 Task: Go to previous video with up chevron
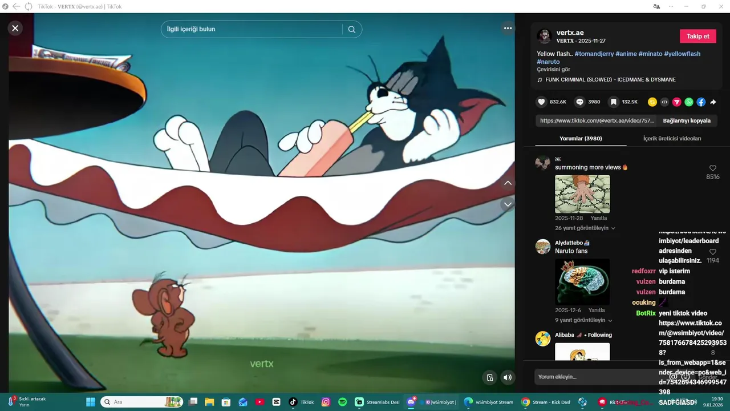(x=508, y=183)
